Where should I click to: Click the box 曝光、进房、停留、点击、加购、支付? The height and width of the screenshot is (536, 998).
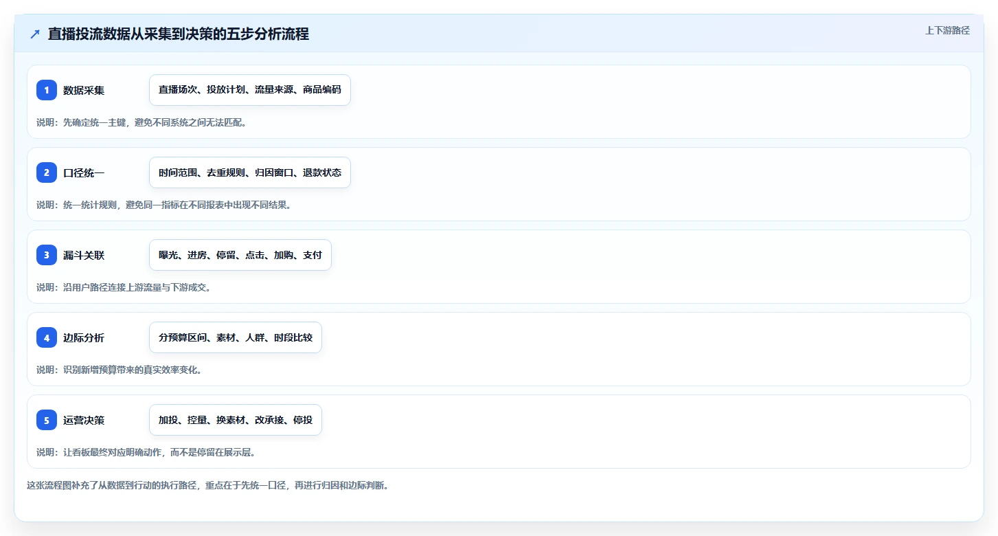click(x=240, y=255)
